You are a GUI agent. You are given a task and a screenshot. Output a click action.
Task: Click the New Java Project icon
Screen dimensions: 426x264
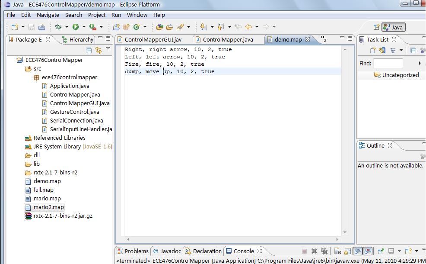116,27
